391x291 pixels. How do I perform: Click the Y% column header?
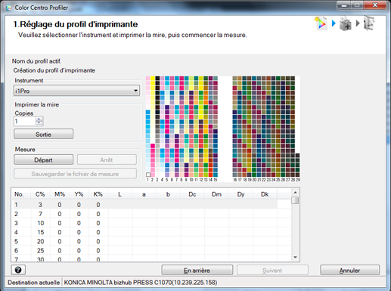click(x=79, y=194)
